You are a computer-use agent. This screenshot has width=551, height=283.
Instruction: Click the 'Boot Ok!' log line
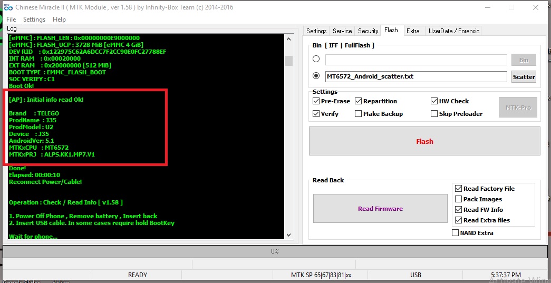point(21,86)
